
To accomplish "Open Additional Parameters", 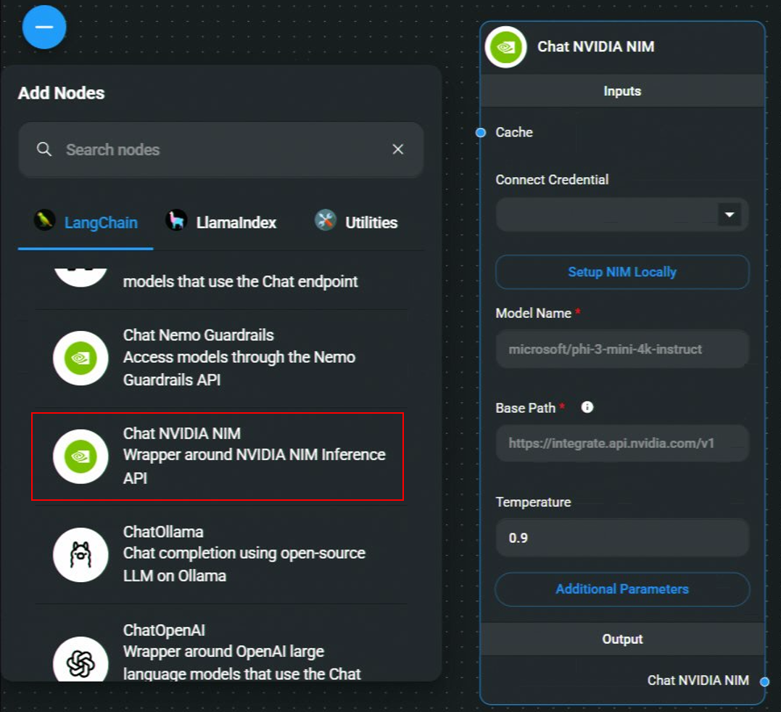I will (621, 589).
